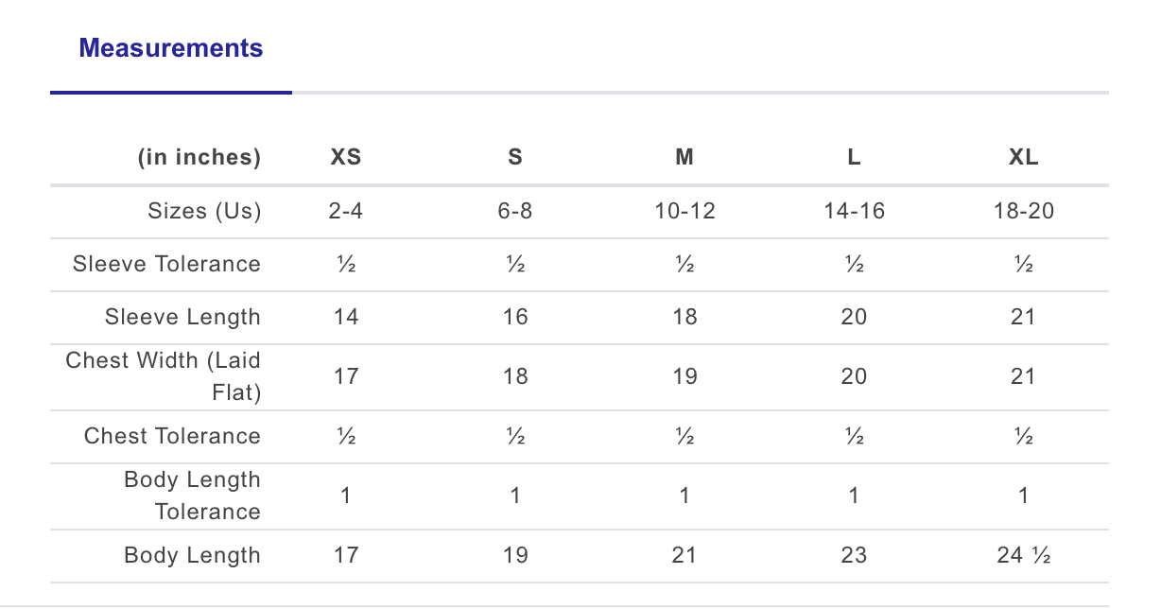Click the '(in inches)' header label
Image resolution: width=1161 pixels, height=609 pixels.
click(x=199, y=158)
